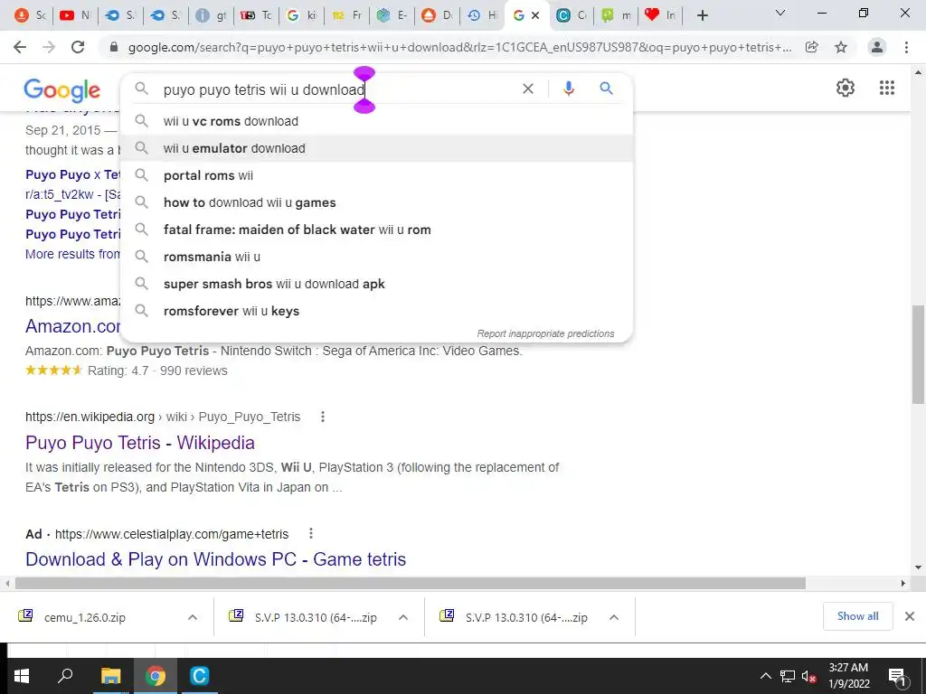Image resolution: width=926 pixels, height=694 pixels.
Task: Select suggestion super smash bros wii u download apk
Action: [376, 284]
